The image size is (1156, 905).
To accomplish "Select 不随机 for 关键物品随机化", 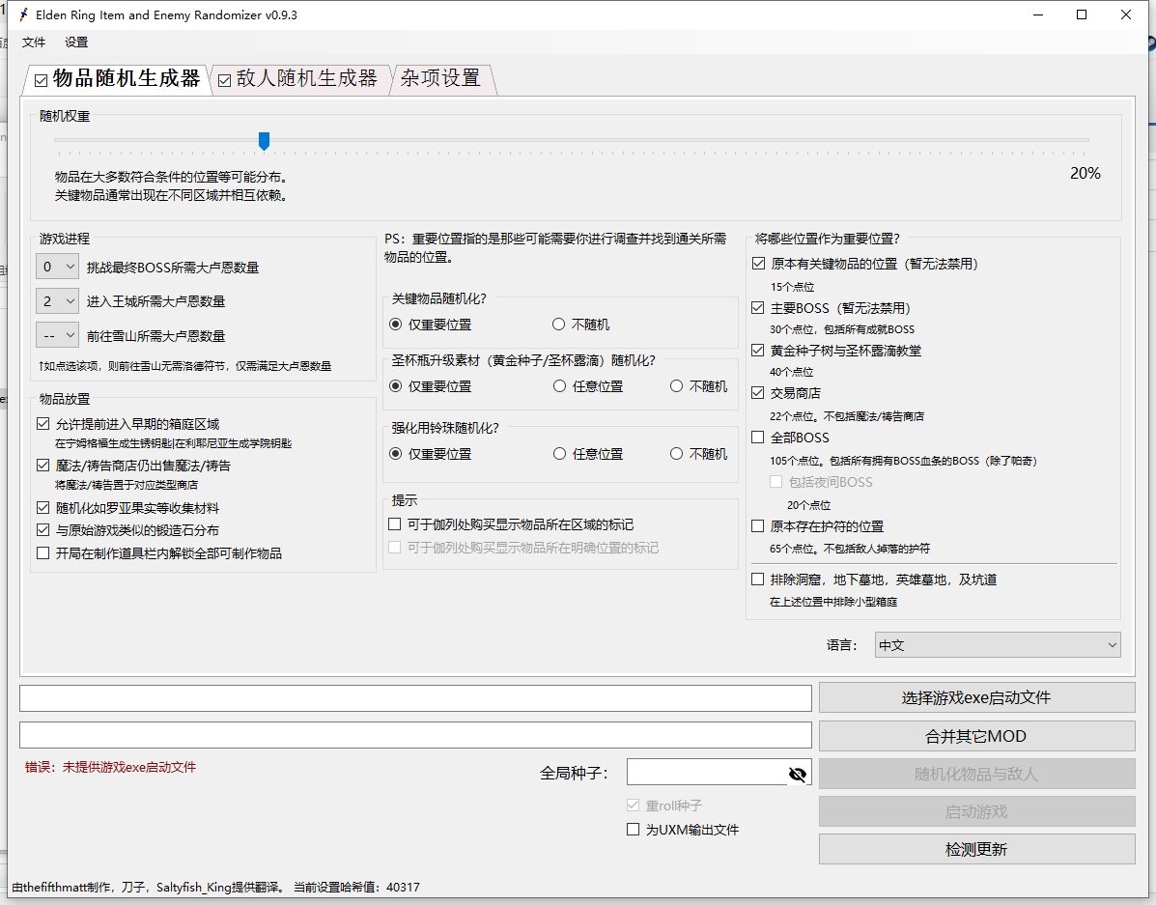I will pyautogui.click(x=559, y=325).
